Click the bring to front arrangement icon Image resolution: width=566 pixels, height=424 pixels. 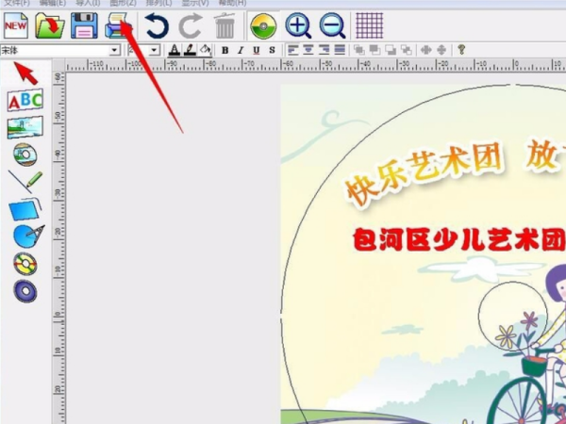358,50
